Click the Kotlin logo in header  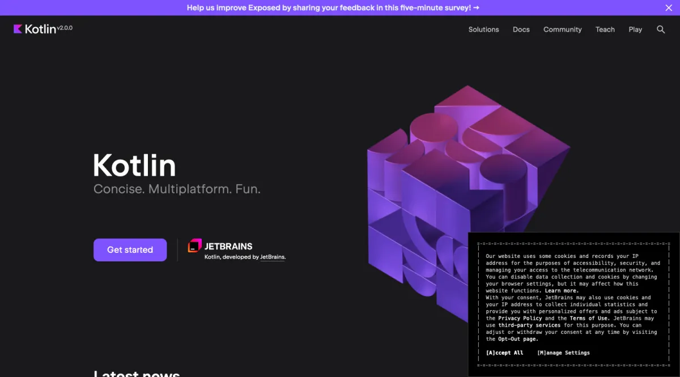[35, 29]
